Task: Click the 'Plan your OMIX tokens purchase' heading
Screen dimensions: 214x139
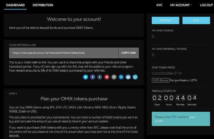Action: point(74,99)
